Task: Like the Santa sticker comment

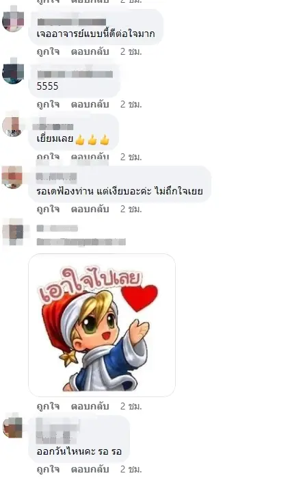Action: point(48,406)
